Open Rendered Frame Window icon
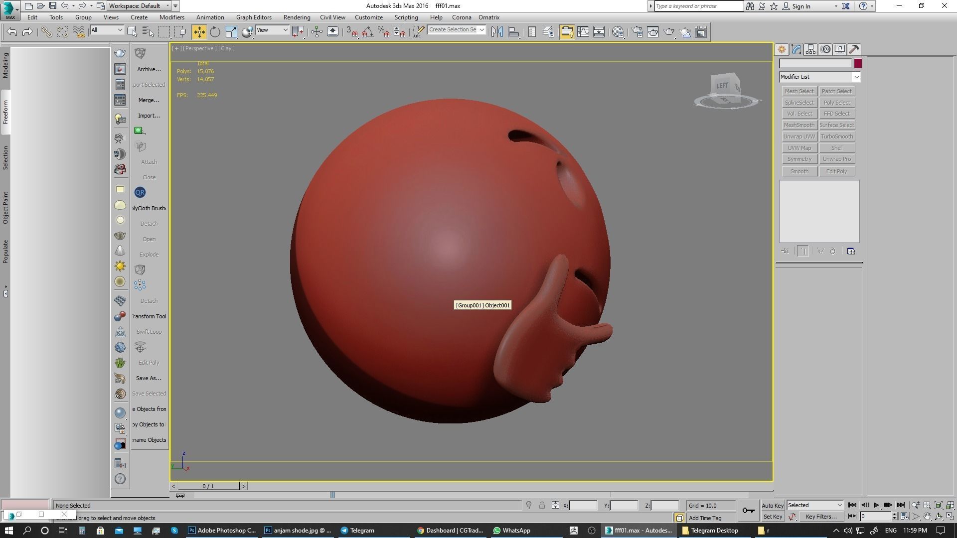The image size is (957, 538). point(653,32)
